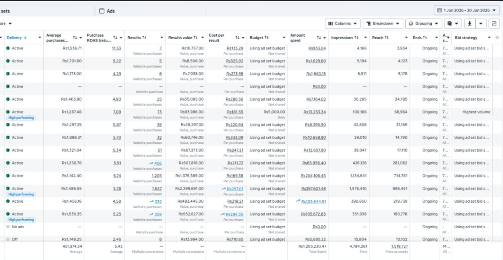503x260 pixels.
Task: Open the charts view icon
Action: [494, 23]
